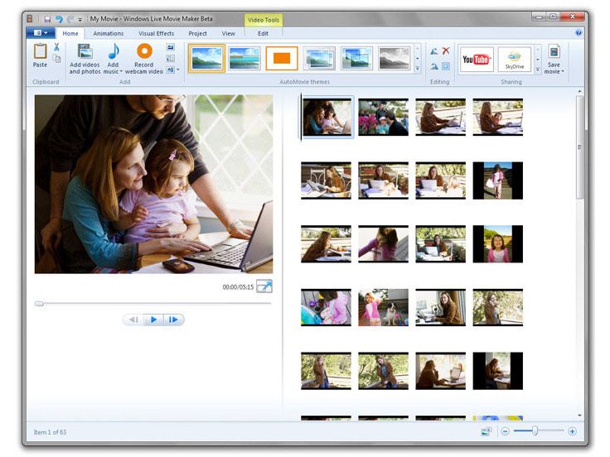610x457 pixels.
Task: Switch to the Home tab
Action: (x=70, y=33)
